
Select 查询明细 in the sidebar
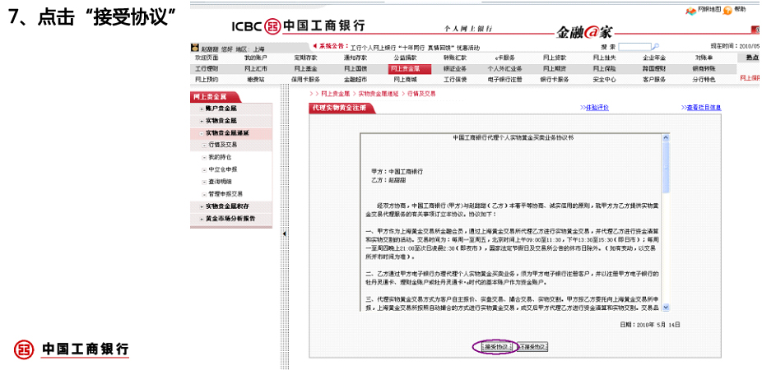220,182
